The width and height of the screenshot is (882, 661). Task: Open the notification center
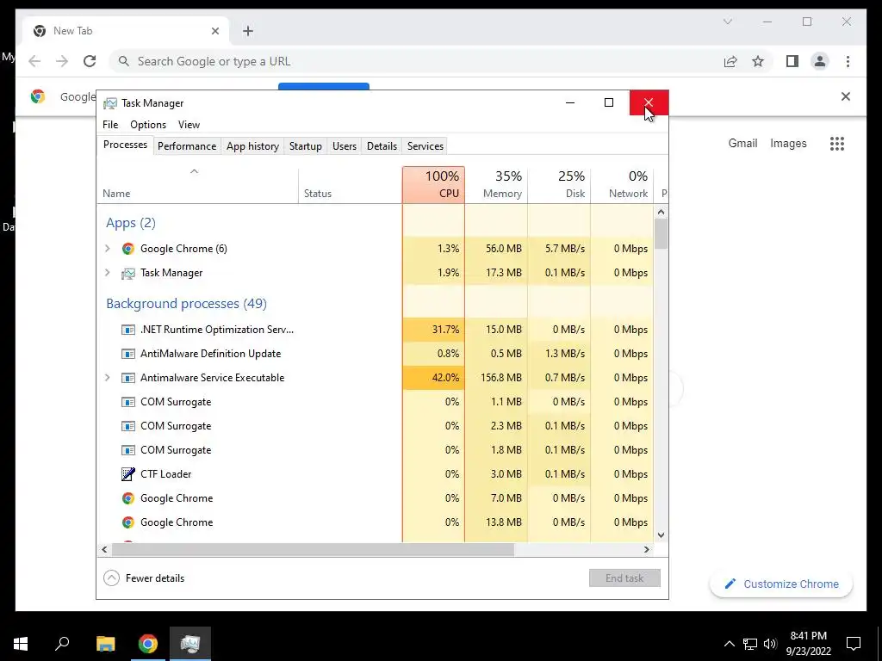coord(854,644)
